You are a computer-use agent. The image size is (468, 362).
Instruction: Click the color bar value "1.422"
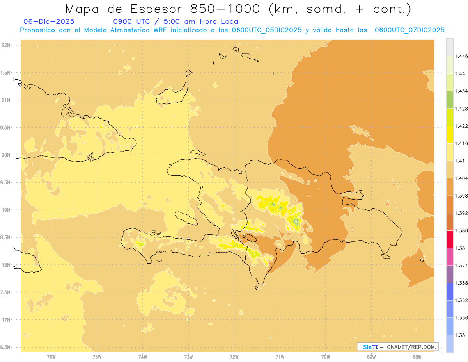click(461, 126)
